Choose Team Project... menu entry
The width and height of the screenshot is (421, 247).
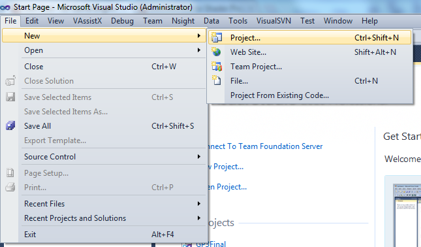pyautogui.click(x=309, y=67)
